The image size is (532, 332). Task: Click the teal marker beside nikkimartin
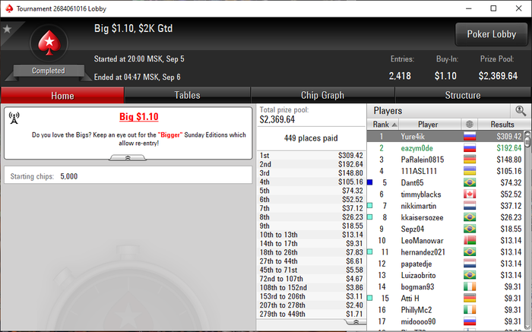click(x=370, y=206)
